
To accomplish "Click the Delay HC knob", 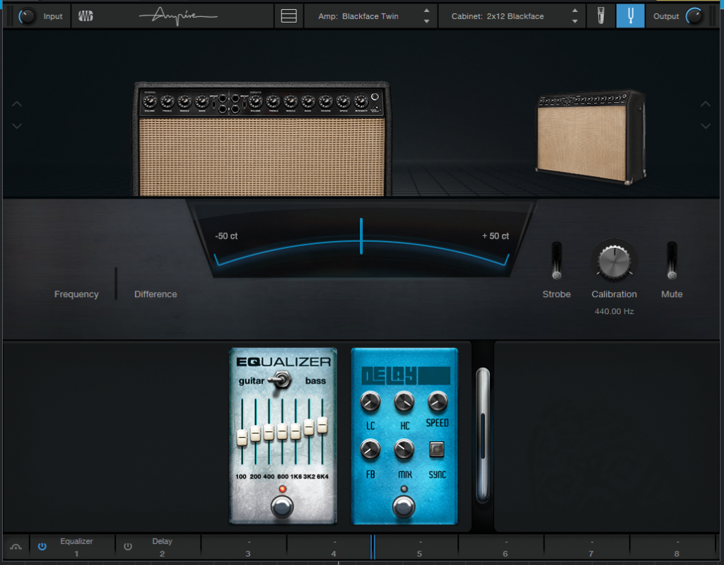I will point(404,402).
